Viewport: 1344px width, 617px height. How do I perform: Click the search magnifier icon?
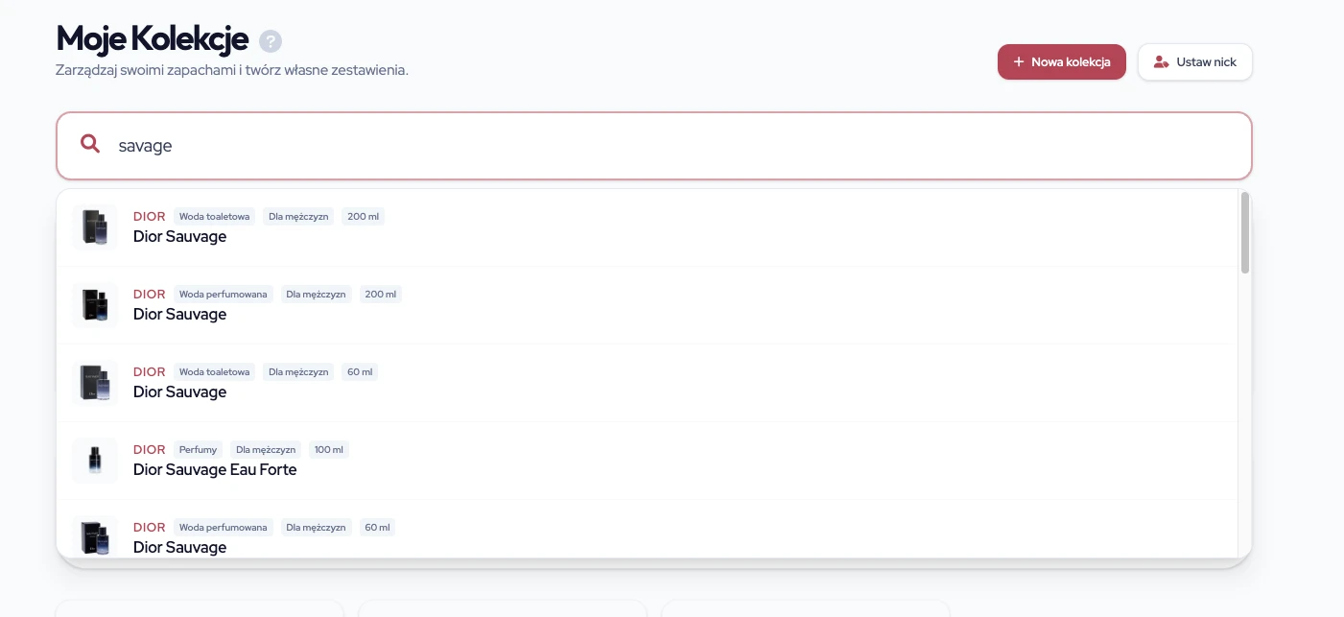90,145
